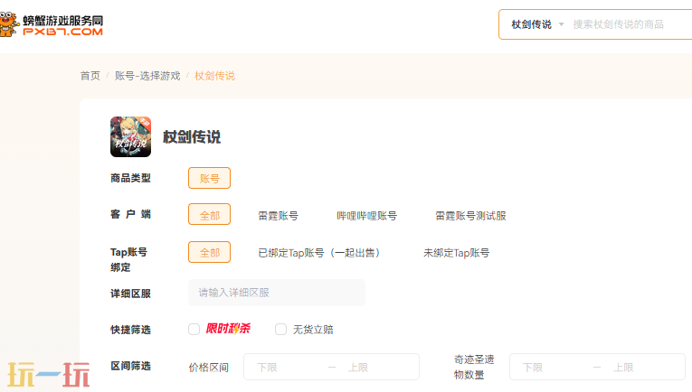The image size is (692, 392).
Task: Click the 杖剑传说 game title heading
Action: 192,137
